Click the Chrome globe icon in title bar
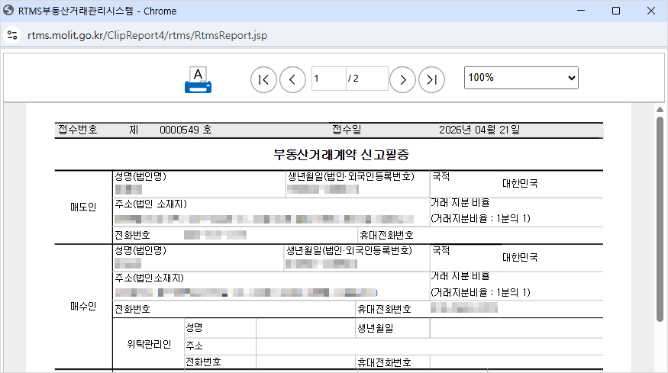 click(x=8, y=11)
